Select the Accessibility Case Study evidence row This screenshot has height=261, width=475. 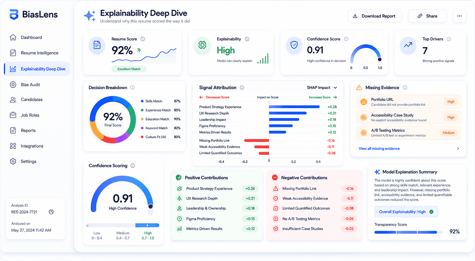[x=409, y=117]
